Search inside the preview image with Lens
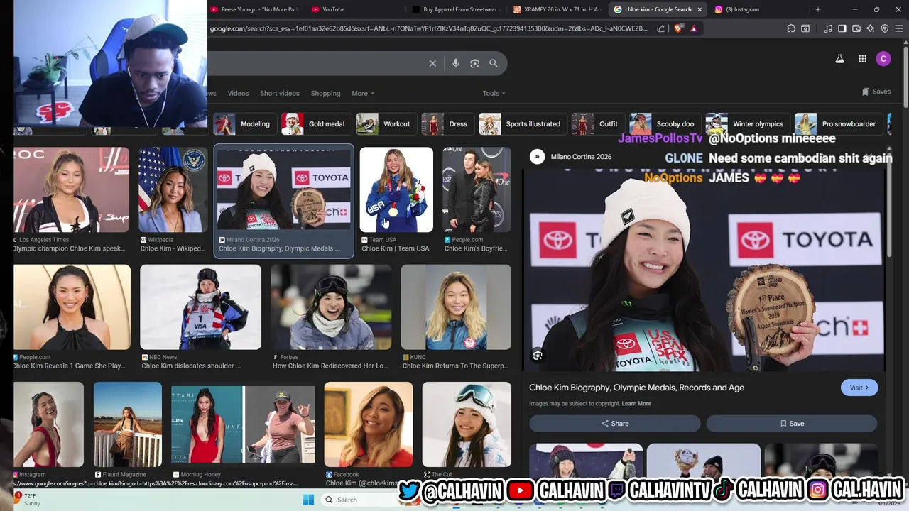This screenshot has width=909, height=511. pos(538,356)
